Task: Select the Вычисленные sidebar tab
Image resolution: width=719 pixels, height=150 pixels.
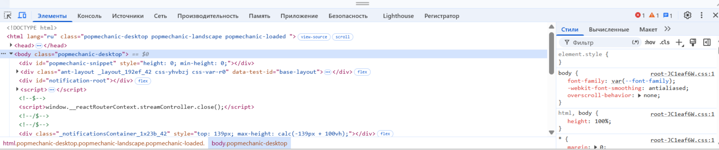Action: coord(609,29)
